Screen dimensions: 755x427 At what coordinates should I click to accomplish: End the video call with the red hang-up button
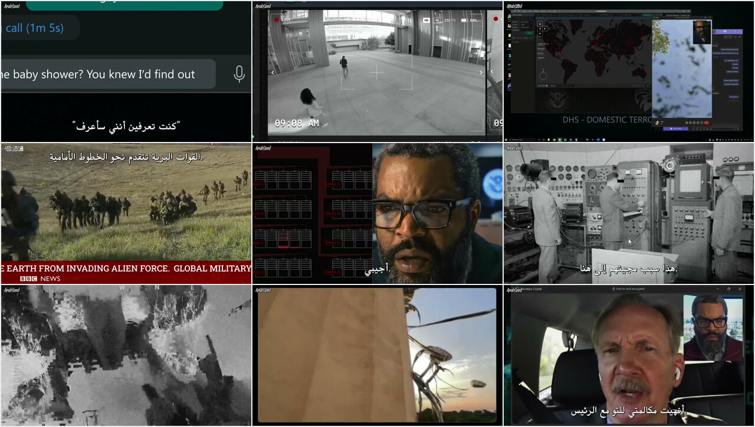707,123
